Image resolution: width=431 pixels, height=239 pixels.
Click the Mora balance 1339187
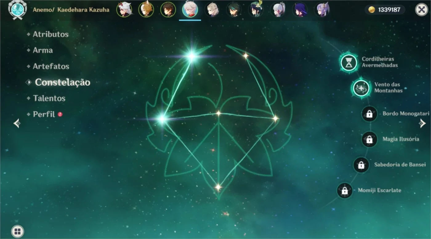pyautogui.click(x=389, y=10)
